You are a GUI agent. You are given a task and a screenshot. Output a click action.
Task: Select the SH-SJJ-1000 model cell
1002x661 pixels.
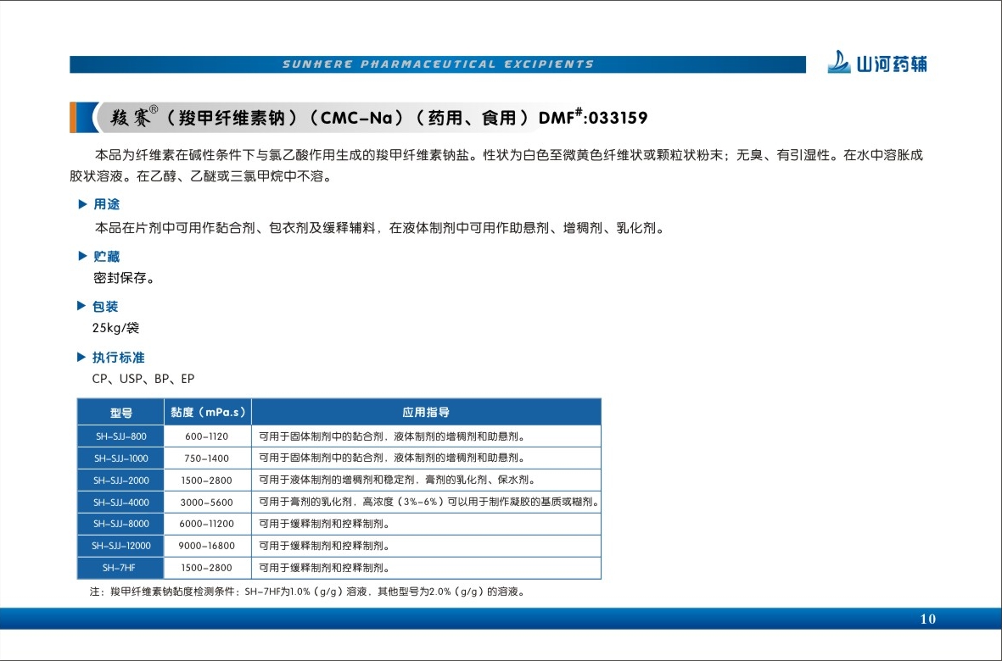pyautogui.click(x=120, y=458)
